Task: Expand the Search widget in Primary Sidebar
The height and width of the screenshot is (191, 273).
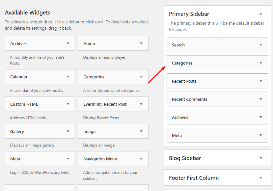Action: 217,44
